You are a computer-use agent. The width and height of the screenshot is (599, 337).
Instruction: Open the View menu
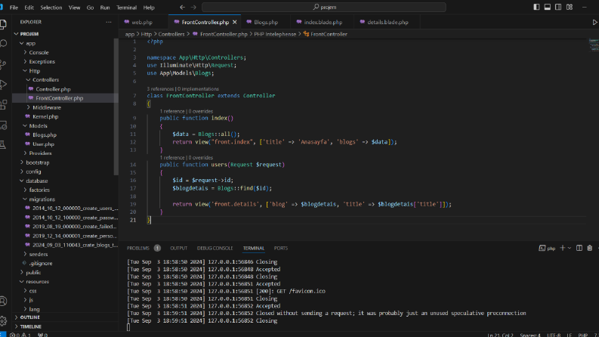click(x=74, y=8)
